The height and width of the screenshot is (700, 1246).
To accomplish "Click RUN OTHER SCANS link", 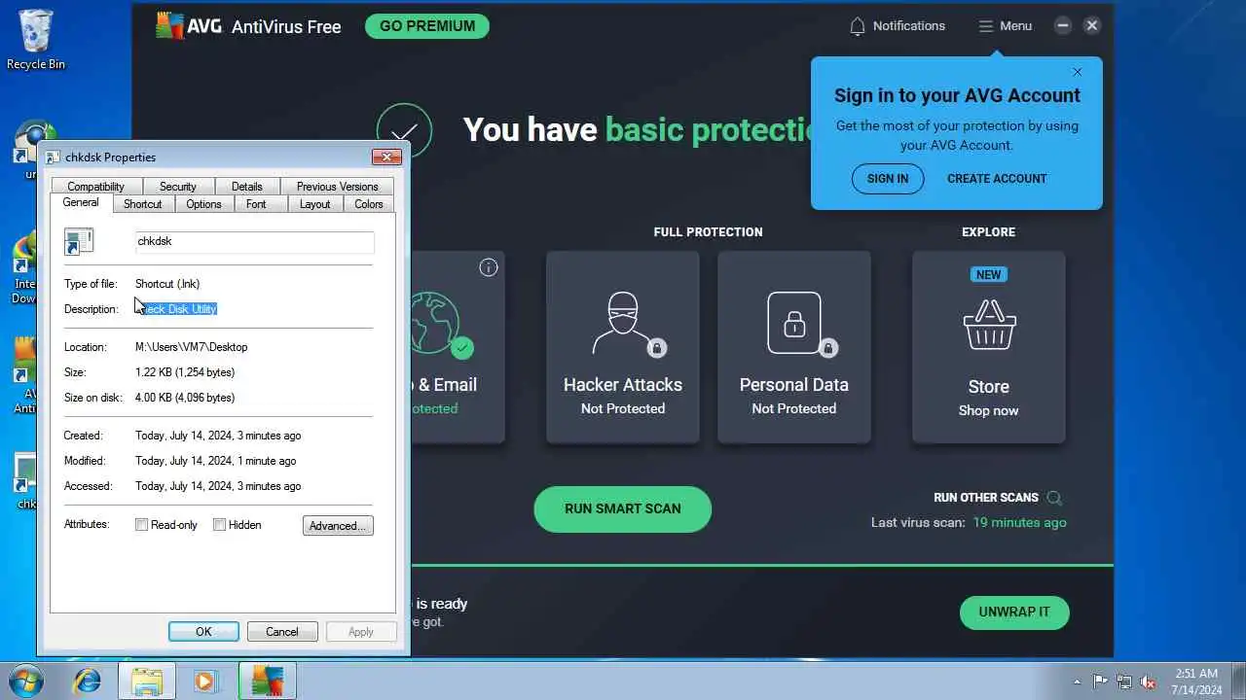I will [986, 498].
